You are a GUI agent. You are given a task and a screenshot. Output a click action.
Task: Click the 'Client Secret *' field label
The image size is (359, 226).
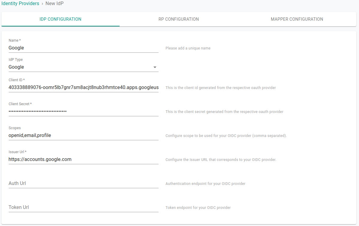pos(20,104)
